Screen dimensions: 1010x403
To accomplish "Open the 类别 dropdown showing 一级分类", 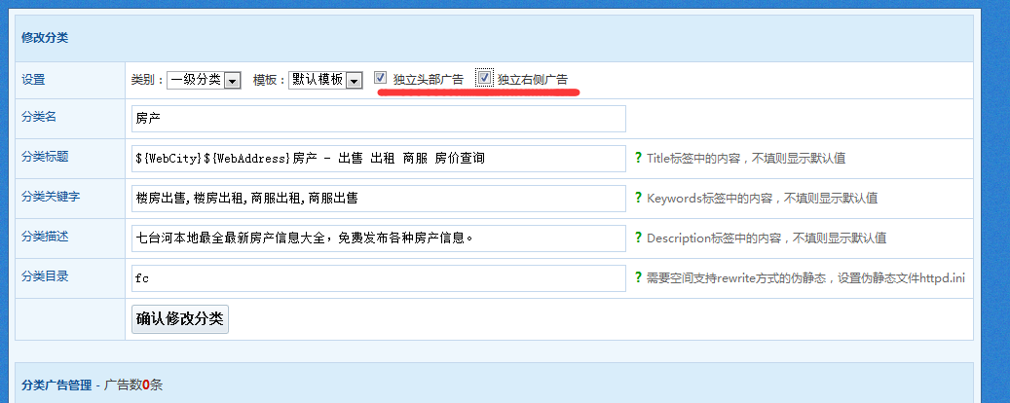I will [x=204, y=80].
